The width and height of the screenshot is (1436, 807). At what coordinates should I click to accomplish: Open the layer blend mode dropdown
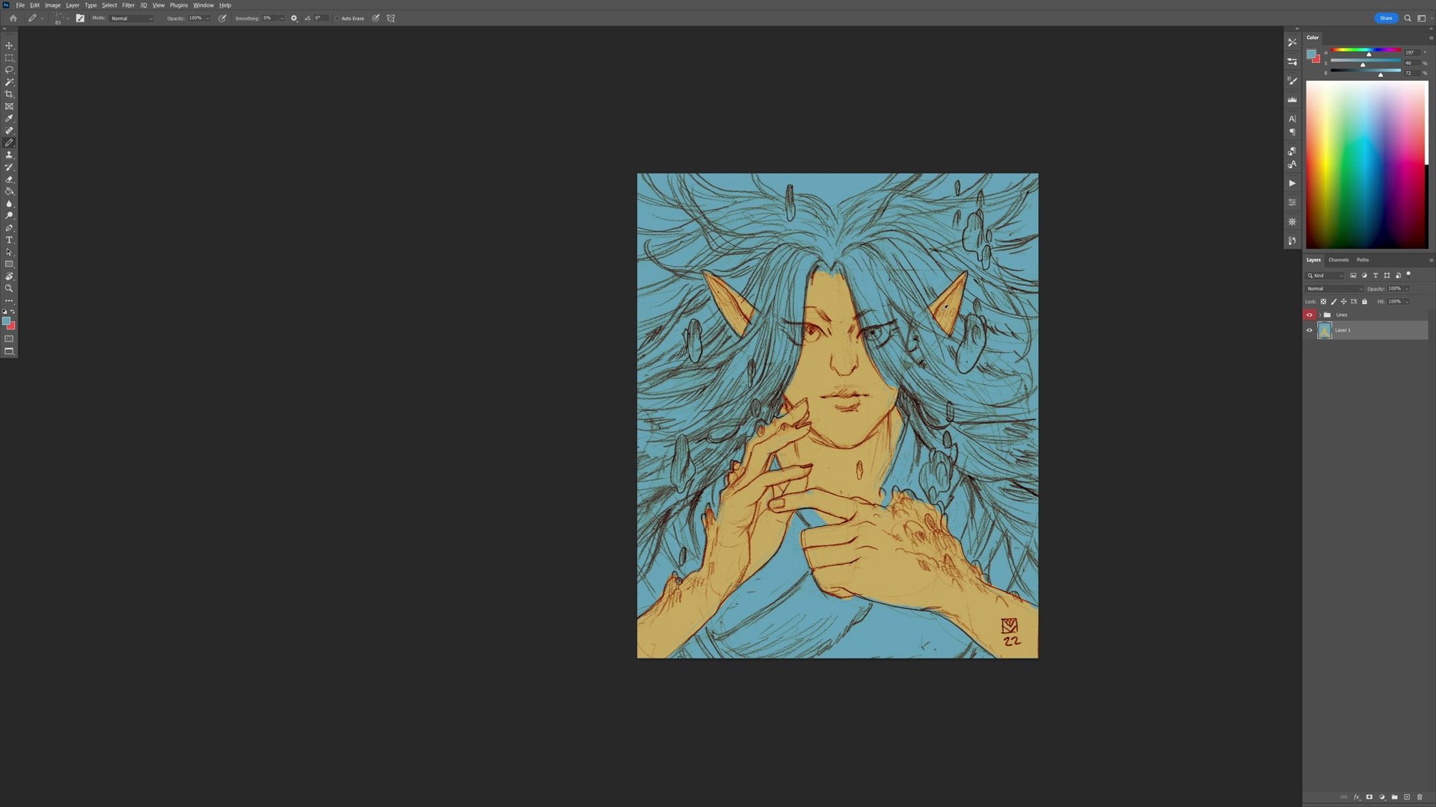(x=1334, y=288)
